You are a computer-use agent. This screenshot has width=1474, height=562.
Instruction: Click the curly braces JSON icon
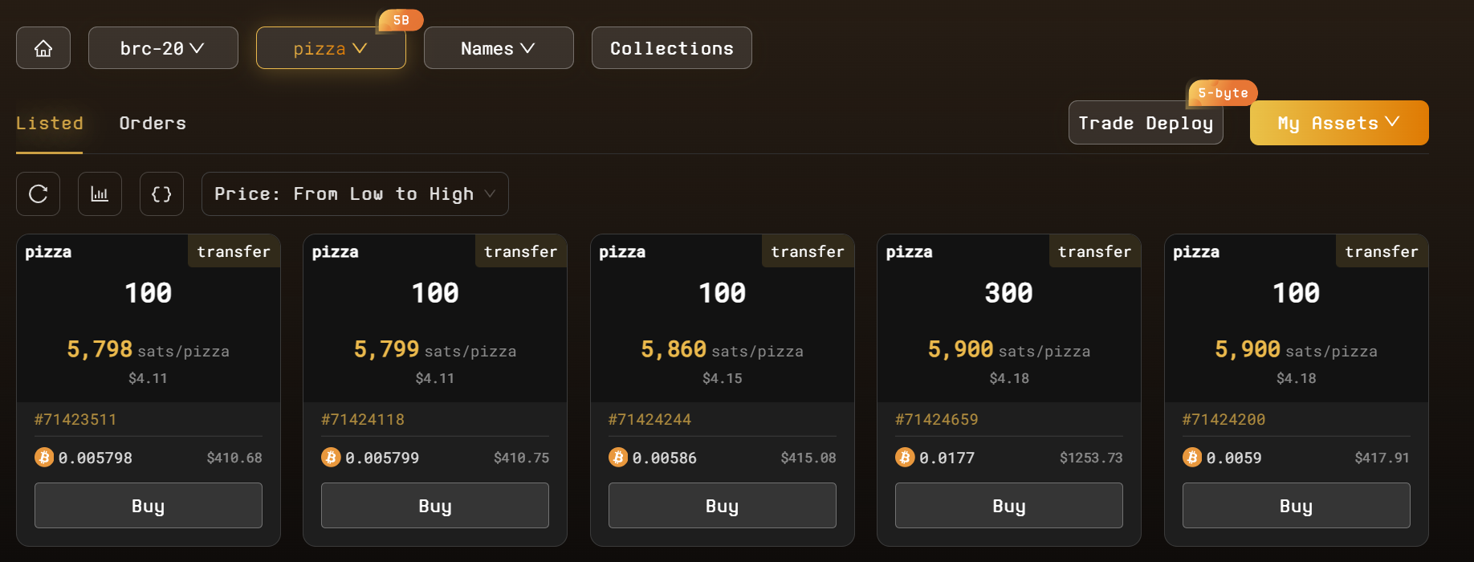[161, 194]
